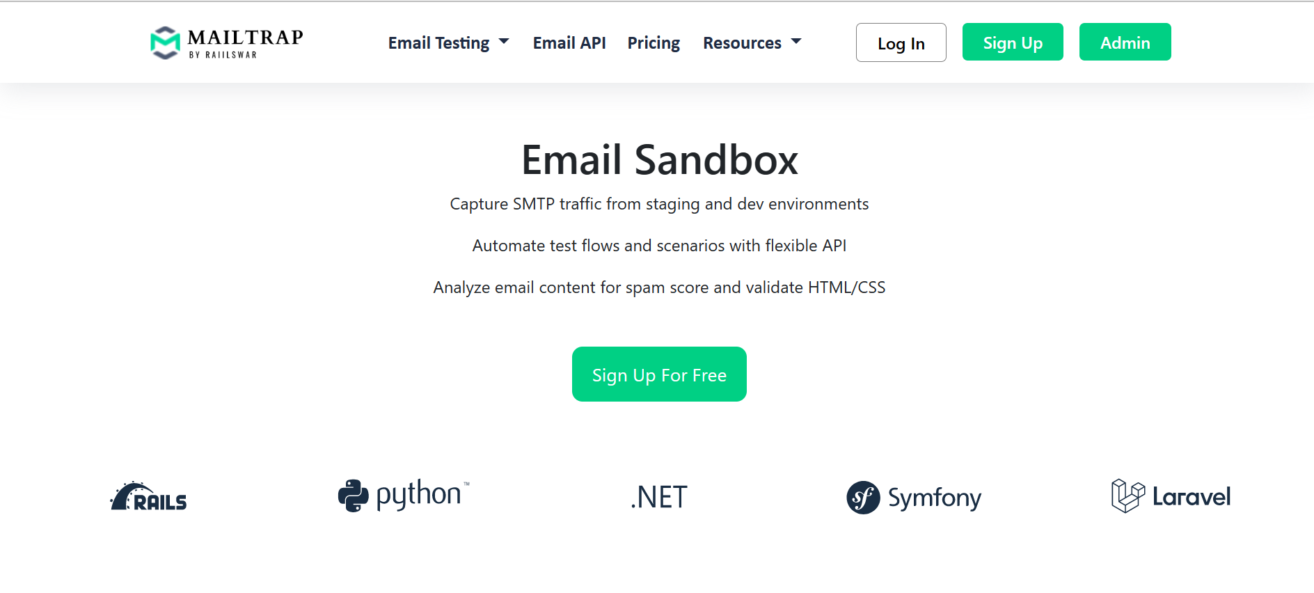
Task: Open the Email Testing menu
Action: (438, 43)
